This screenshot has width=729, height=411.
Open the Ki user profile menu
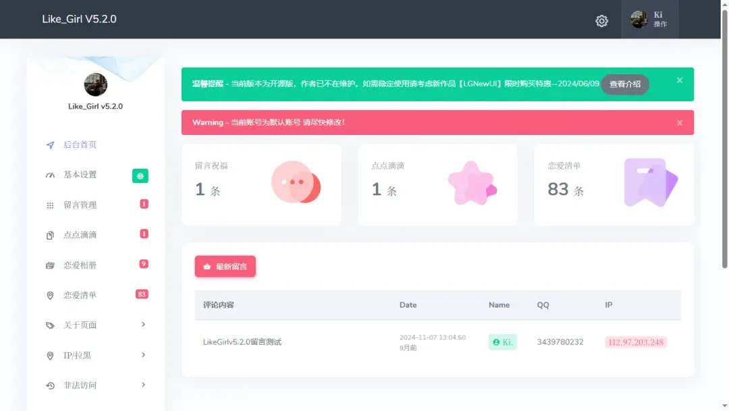pyautogui.click(x=649, y=19)
